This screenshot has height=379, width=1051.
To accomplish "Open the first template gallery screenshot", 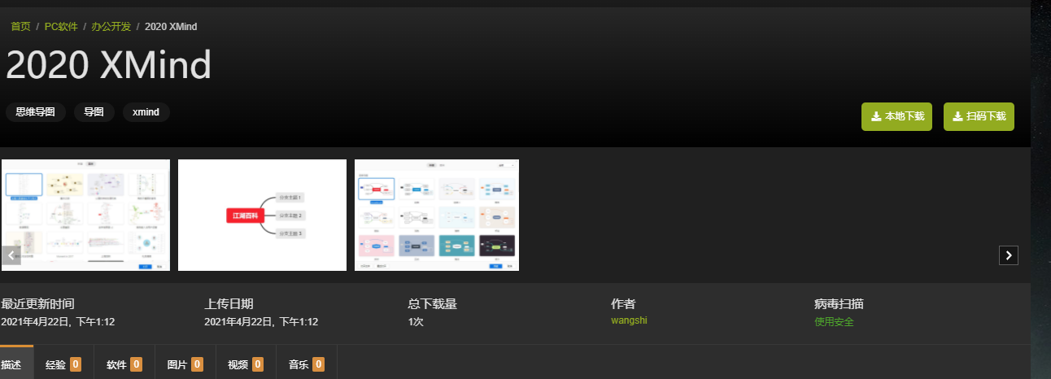I will (x=85, y=215).
